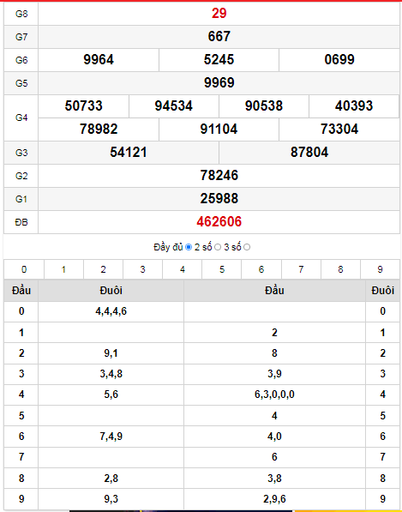
Task: Click the special prize number 462606
Action: [x=219, y=222]
